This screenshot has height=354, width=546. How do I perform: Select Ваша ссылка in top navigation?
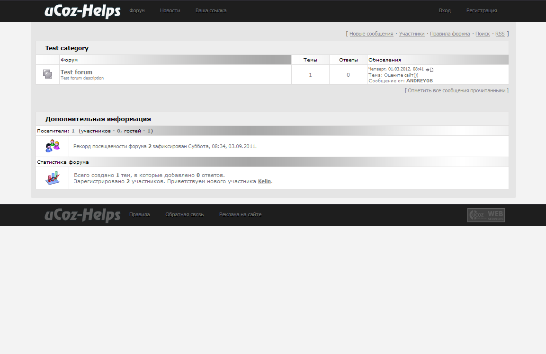(211, 10)
